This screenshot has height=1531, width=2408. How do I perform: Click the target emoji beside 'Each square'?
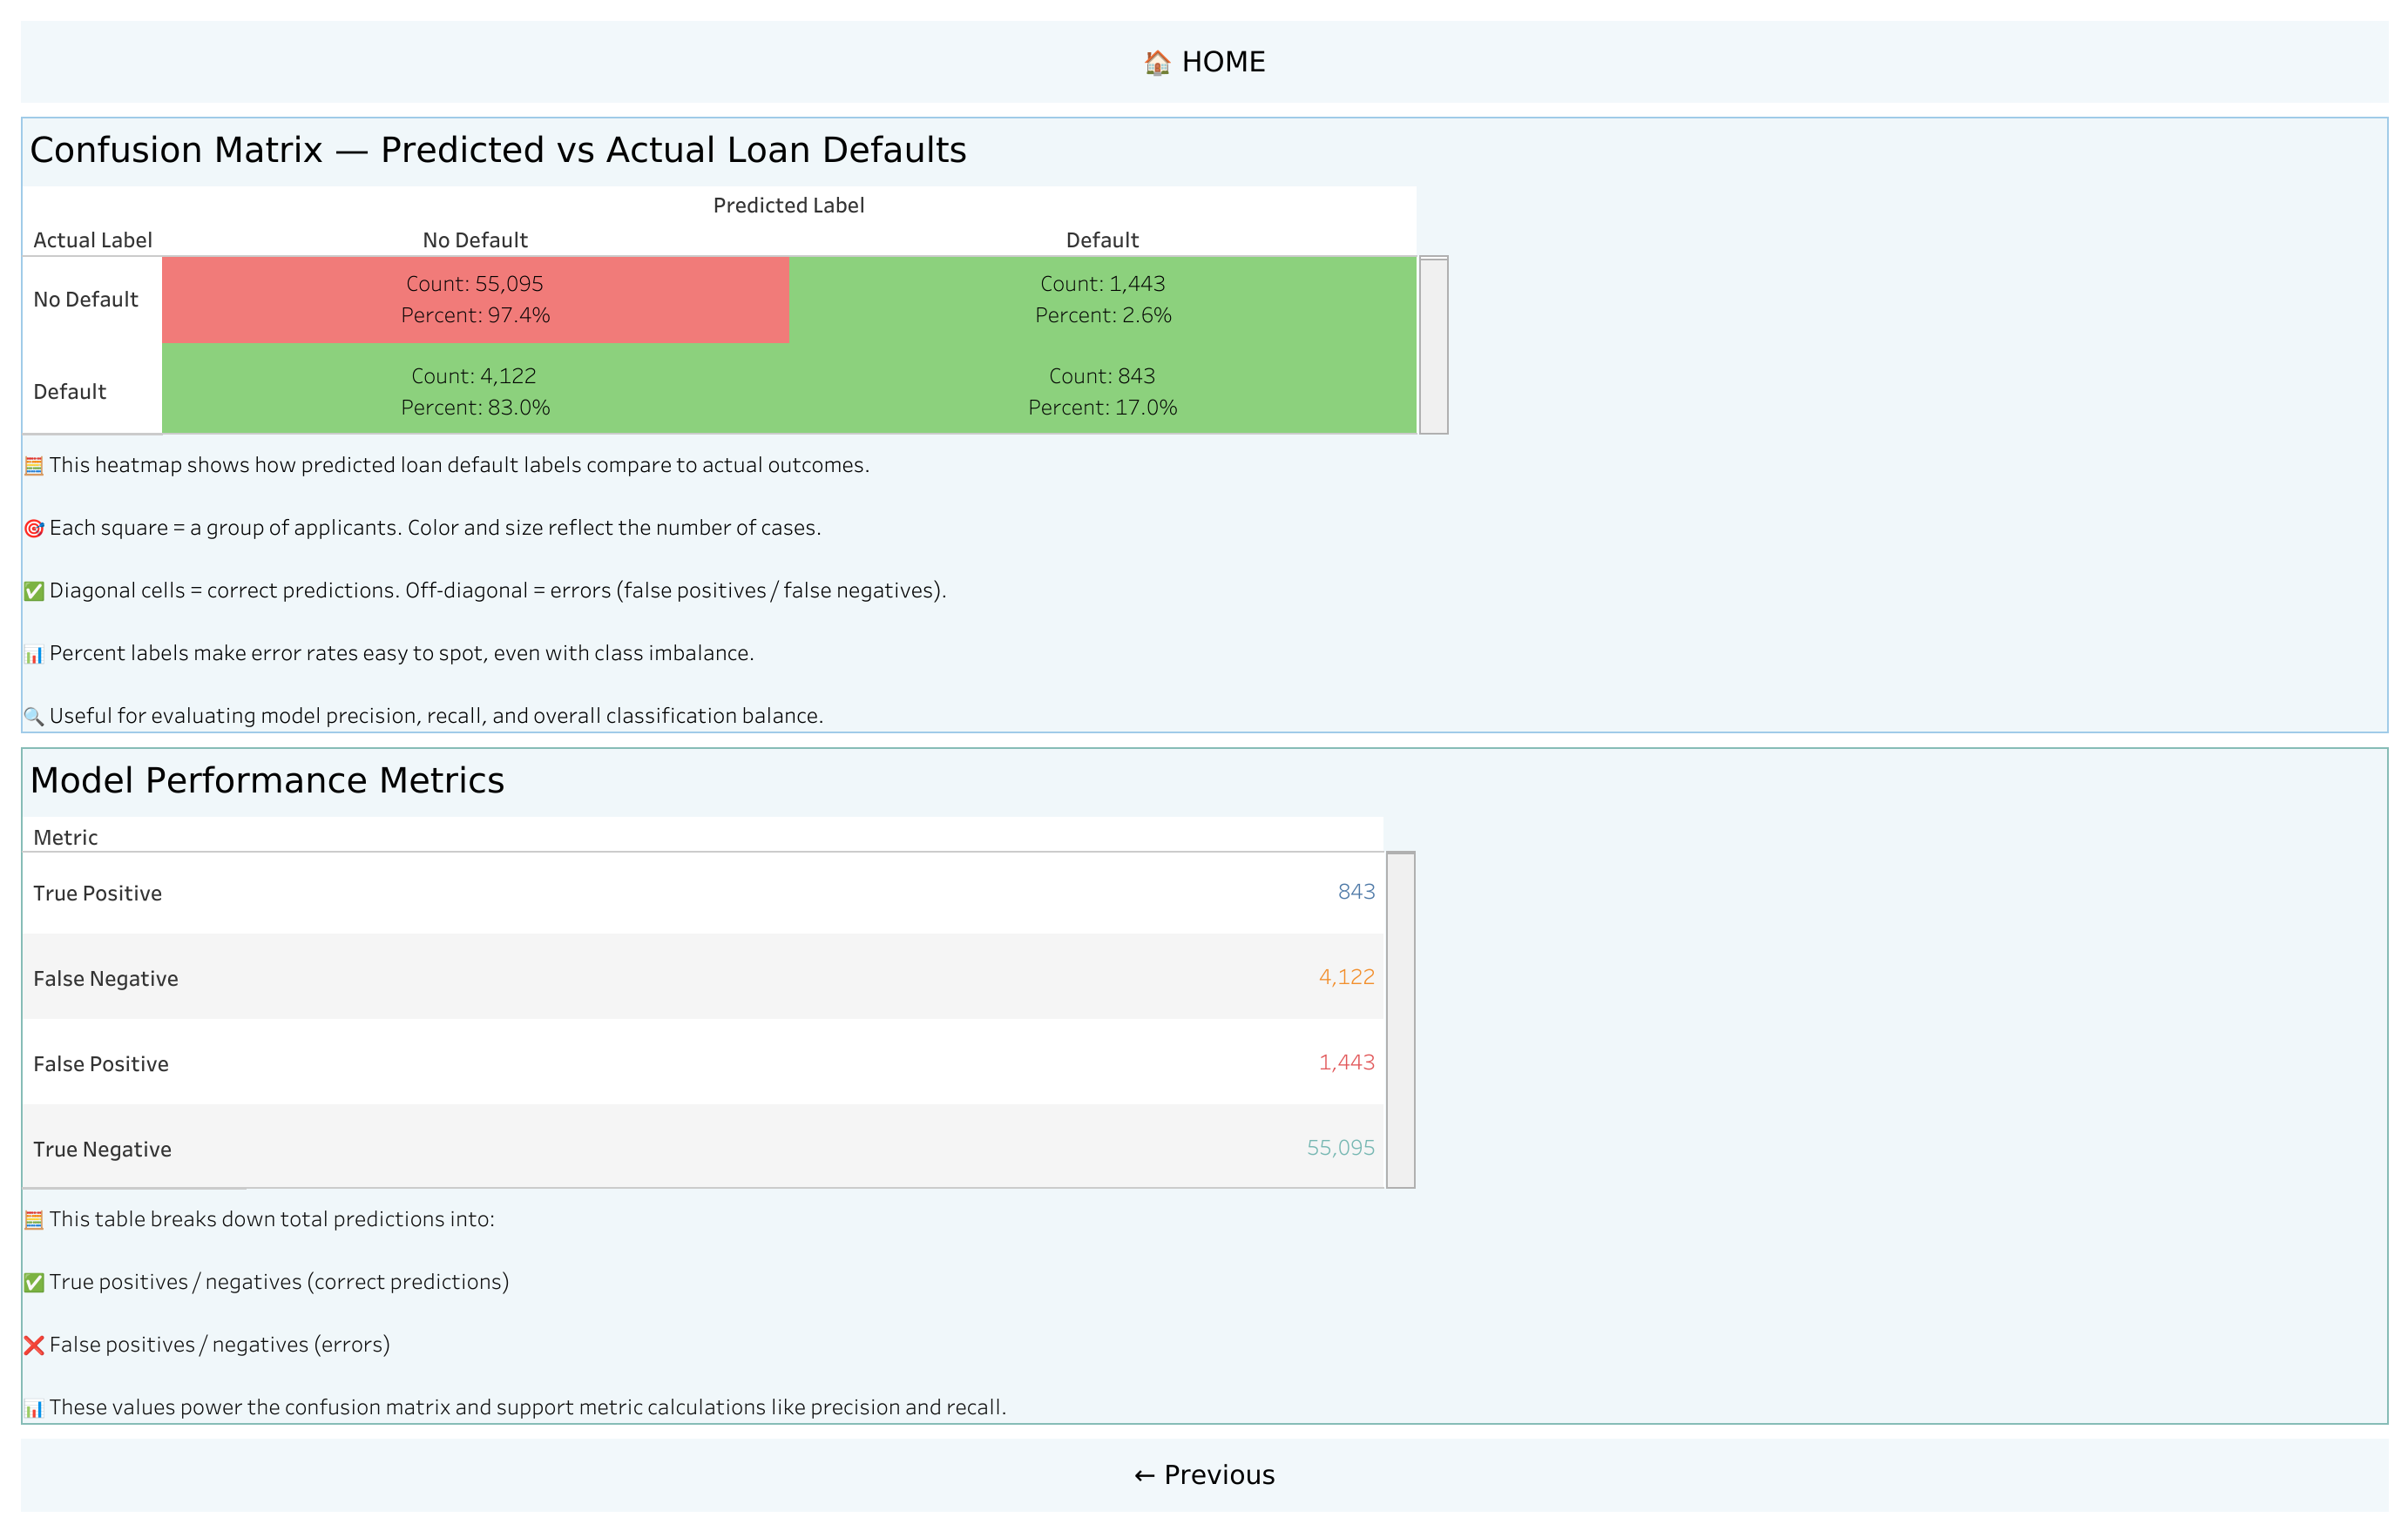34,529
